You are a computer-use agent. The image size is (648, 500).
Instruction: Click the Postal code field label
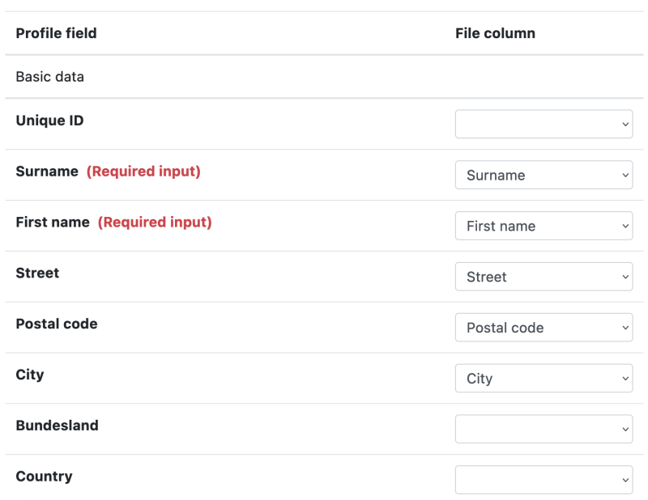click(x=57, y=324)
